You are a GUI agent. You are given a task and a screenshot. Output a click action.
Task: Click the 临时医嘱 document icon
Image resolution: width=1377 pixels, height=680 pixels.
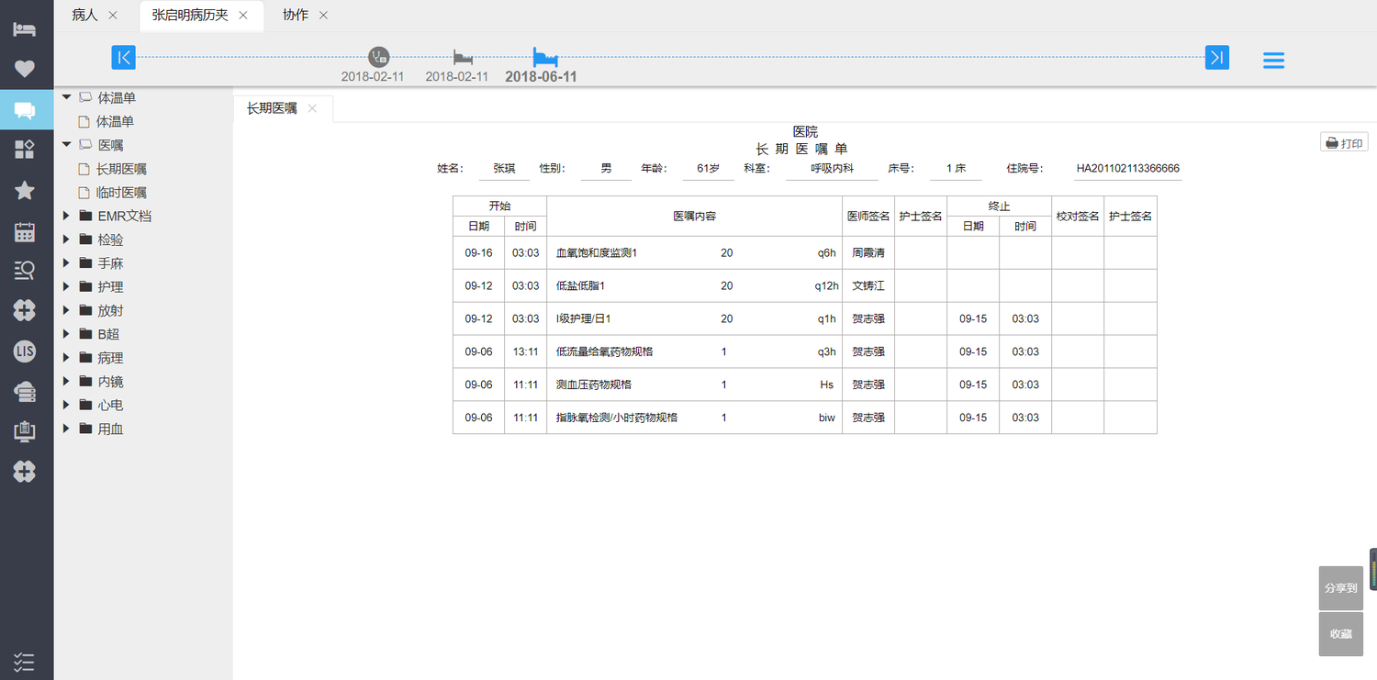(84, 193)
